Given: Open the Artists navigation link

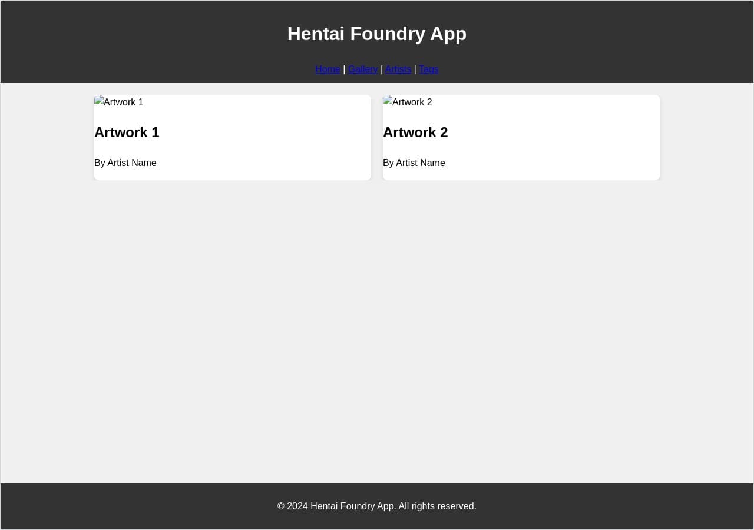Looking at the screenshot, I should [398, 69].
